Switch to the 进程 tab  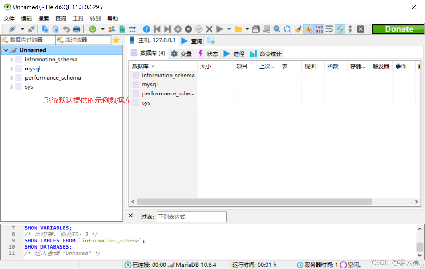tap(234, 54)
